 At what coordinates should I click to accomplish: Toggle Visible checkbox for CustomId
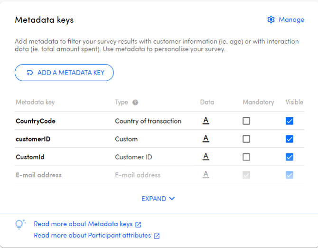point(290,157)
